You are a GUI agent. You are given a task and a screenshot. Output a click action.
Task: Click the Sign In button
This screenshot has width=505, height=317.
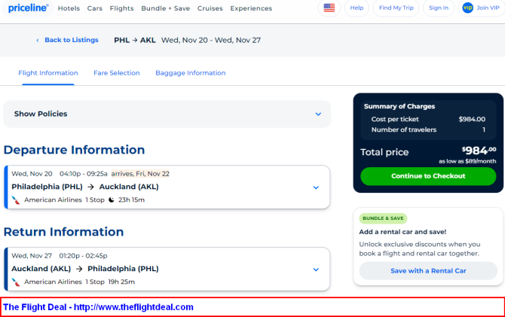439,8
